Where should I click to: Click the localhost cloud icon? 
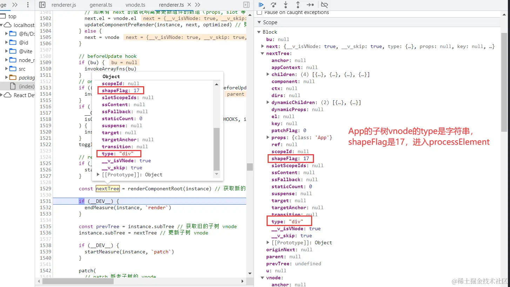tap(8, 25)
